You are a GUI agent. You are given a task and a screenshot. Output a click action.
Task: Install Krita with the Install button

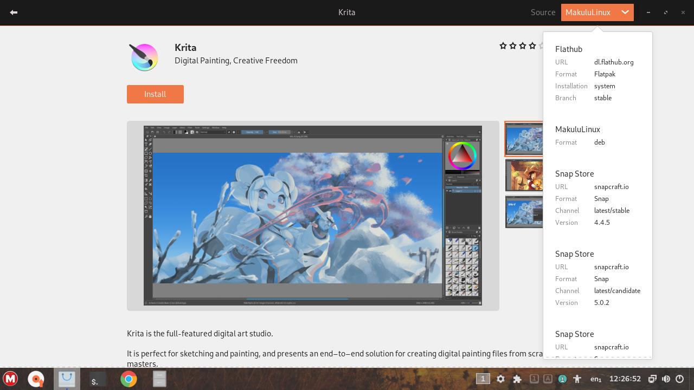[x=155, y=94]
